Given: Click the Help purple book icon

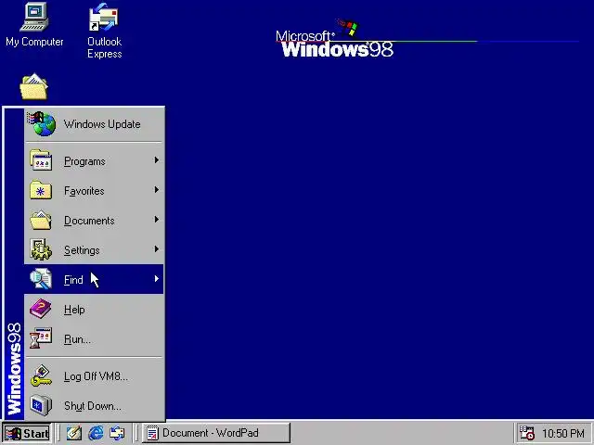Looking at the screenshot, I should pyautogui.click(x=41, y=309).
